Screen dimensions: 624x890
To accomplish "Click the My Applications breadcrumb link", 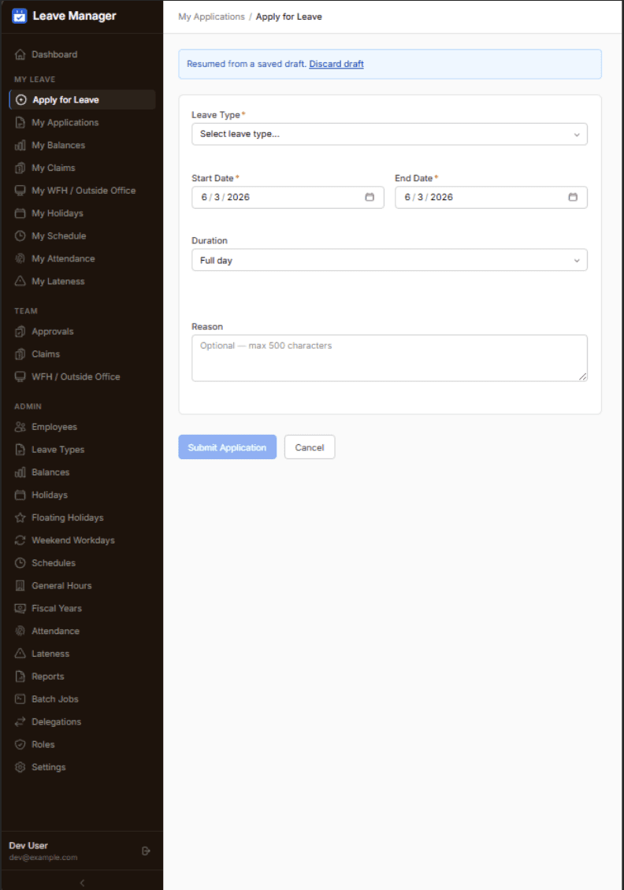I will click(x=211, y=17).
